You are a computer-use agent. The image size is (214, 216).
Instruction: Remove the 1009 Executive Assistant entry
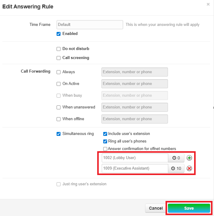tap(189, 168)
